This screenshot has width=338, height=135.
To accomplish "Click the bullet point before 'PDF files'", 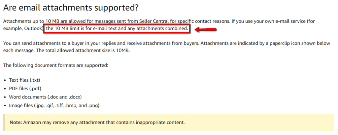I will (x=5, y=89).
